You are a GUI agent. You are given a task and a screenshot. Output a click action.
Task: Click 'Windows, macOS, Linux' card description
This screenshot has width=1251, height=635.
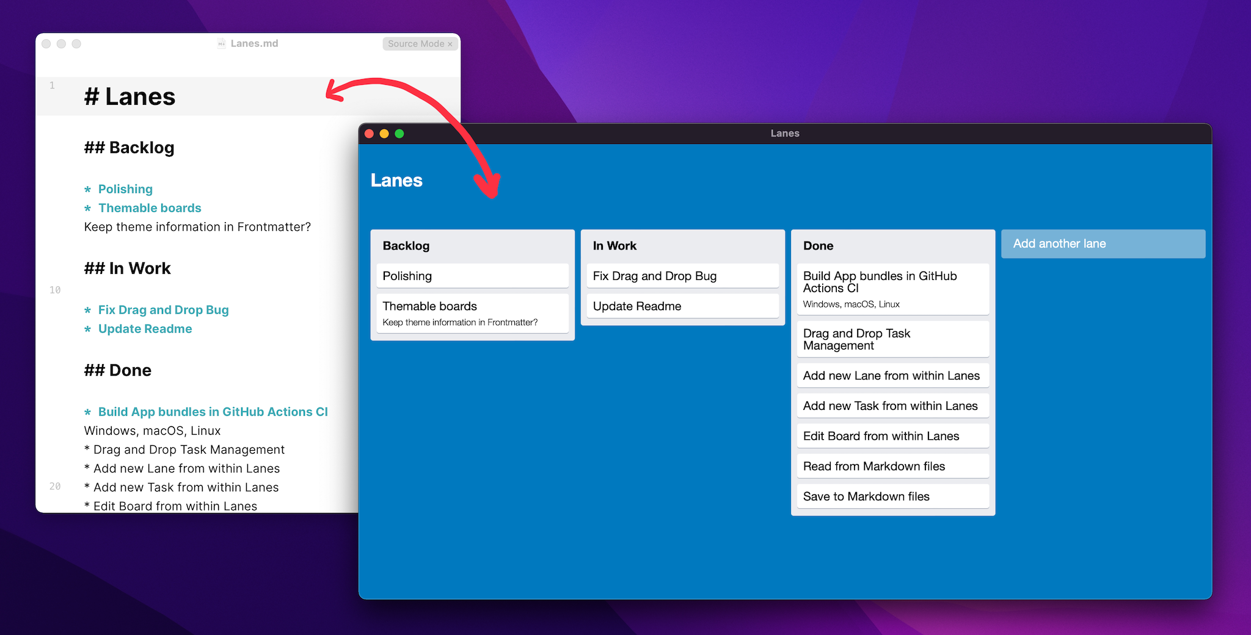851,304
